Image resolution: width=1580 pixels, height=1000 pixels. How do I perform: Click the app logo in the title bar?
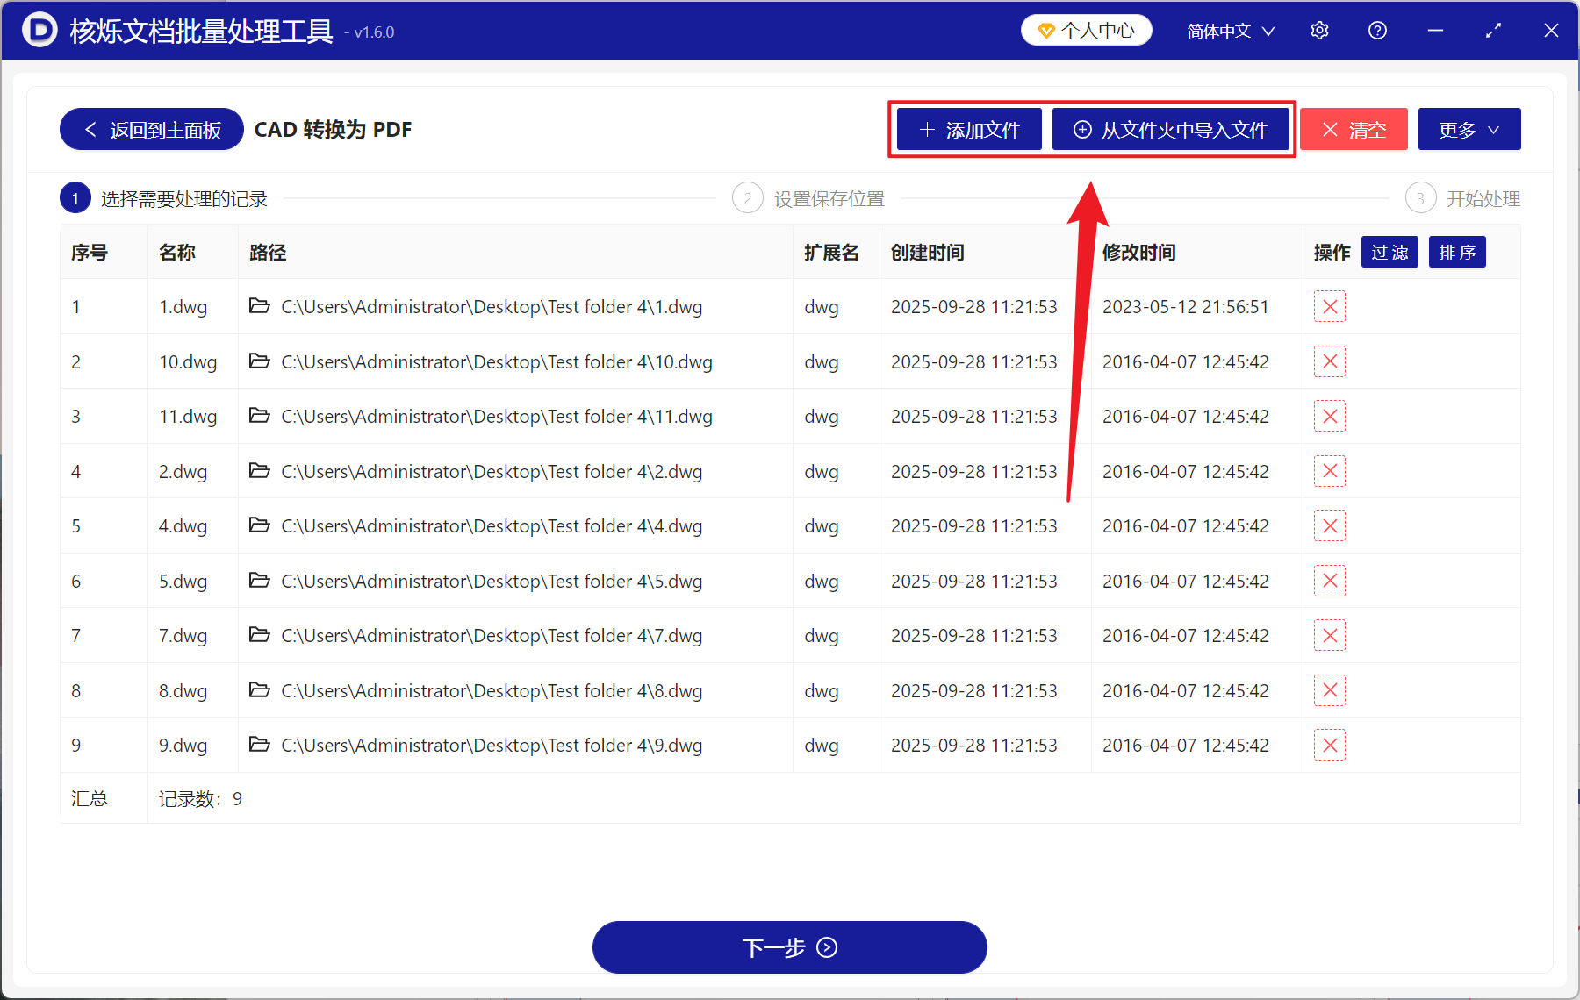(x=39, y=30)
